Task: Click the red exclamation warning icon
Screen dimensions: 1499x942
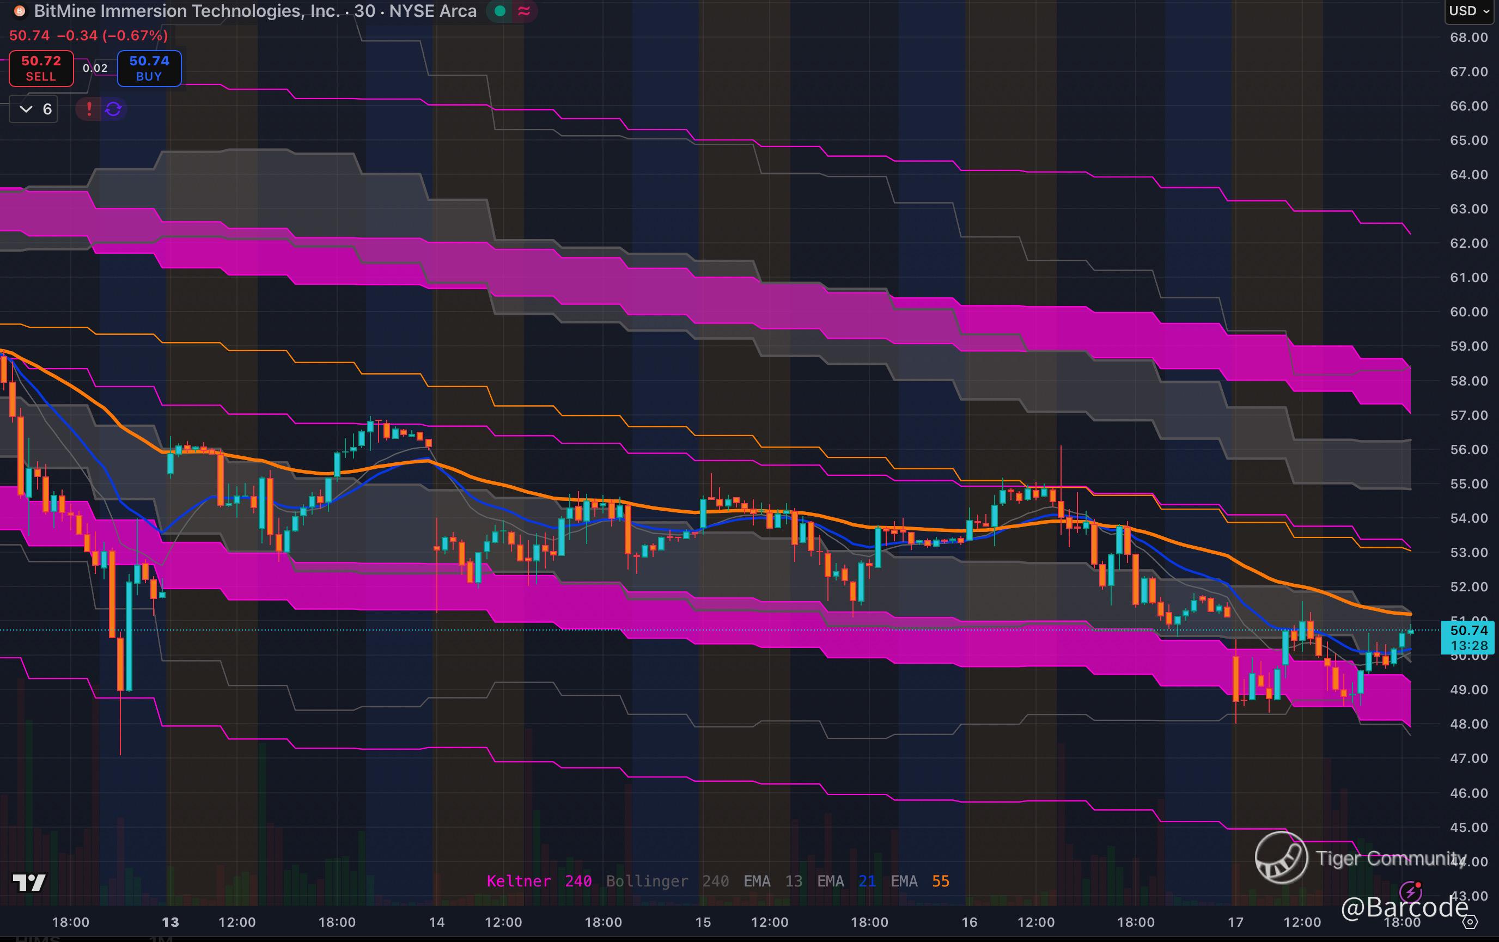Action: click(89, 109)
